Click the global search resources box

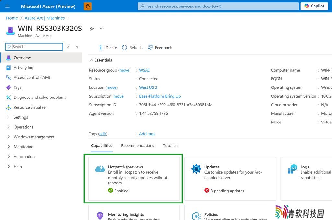218,6
